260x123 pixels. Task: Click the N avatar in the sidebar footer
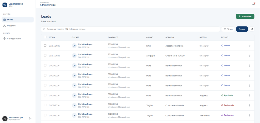(5, 118)
